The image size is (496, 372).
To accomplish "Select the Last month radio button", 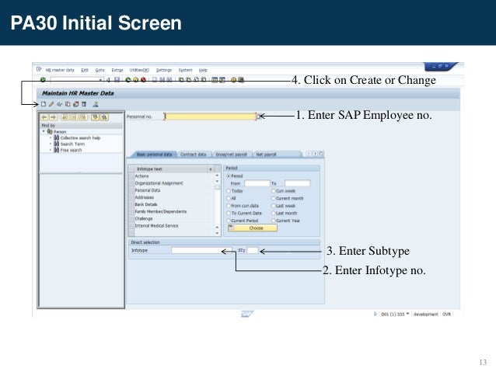I will 274,214.
